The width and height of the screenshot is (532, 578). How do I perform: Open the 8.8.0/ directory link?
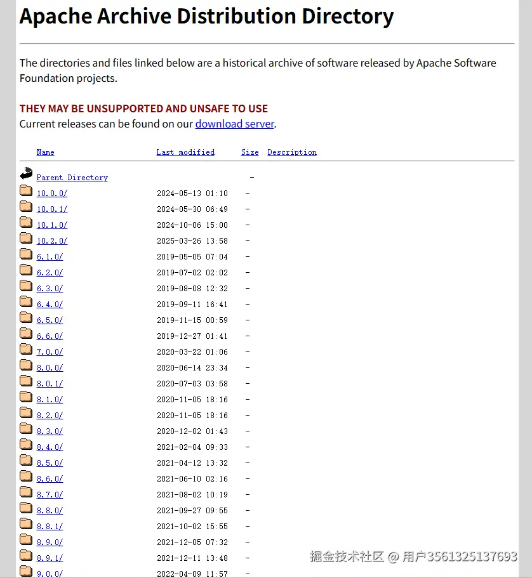point(50,510)
